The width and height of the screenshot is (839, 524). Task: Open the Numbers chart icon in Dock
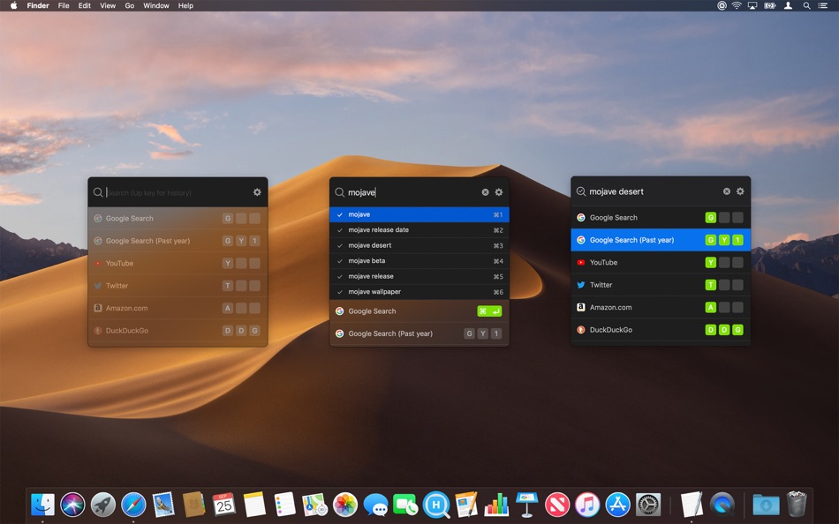coord(496,505)
